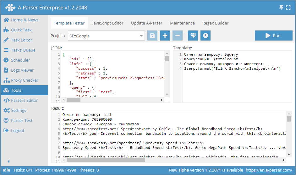Toggle fullscreen mode icon in title bar
Screen dimensions: 296x175
coord(288,8)
